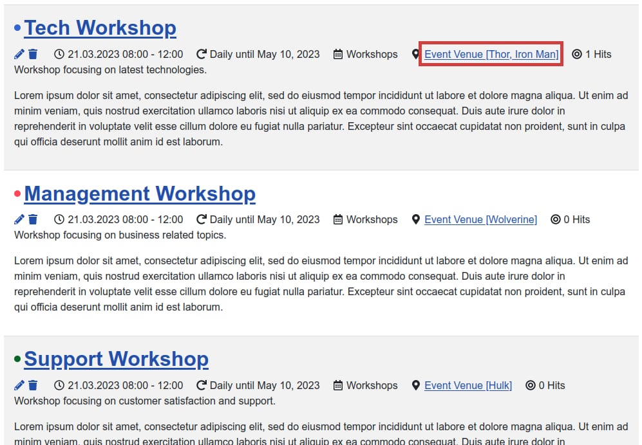The width and height of the screenshot is (642, 445).
Task: Open the Support Workshop edit pencil icon
Action: click(x=19, y=386)
